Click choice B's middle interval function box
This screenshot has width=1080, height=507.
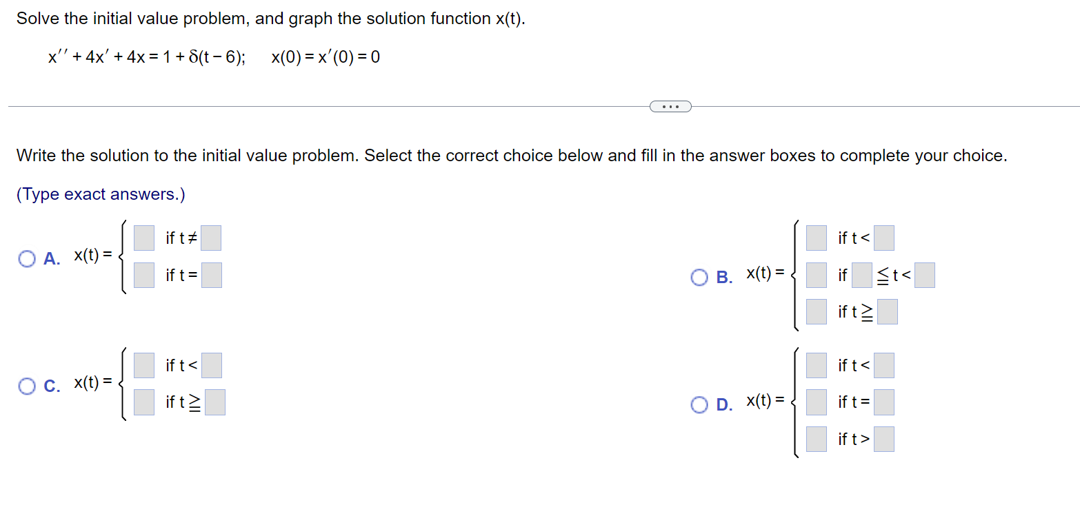coord(816,275)
